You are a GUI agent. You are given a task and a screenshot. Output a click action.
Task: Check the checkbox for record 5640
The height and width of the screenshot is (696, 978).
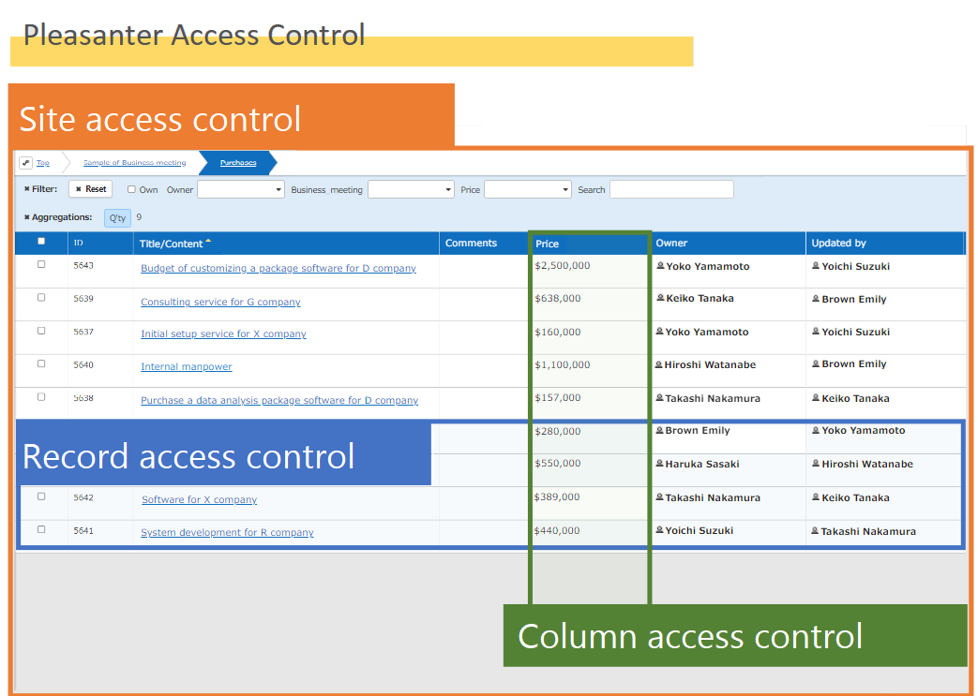pyautogui.click(x=41, y=363)
